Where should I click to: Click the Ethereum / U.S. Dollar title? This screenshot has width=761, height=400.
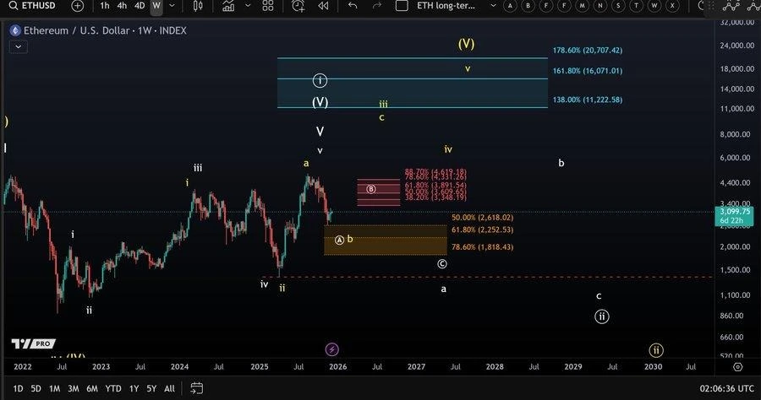pos(77,30)
